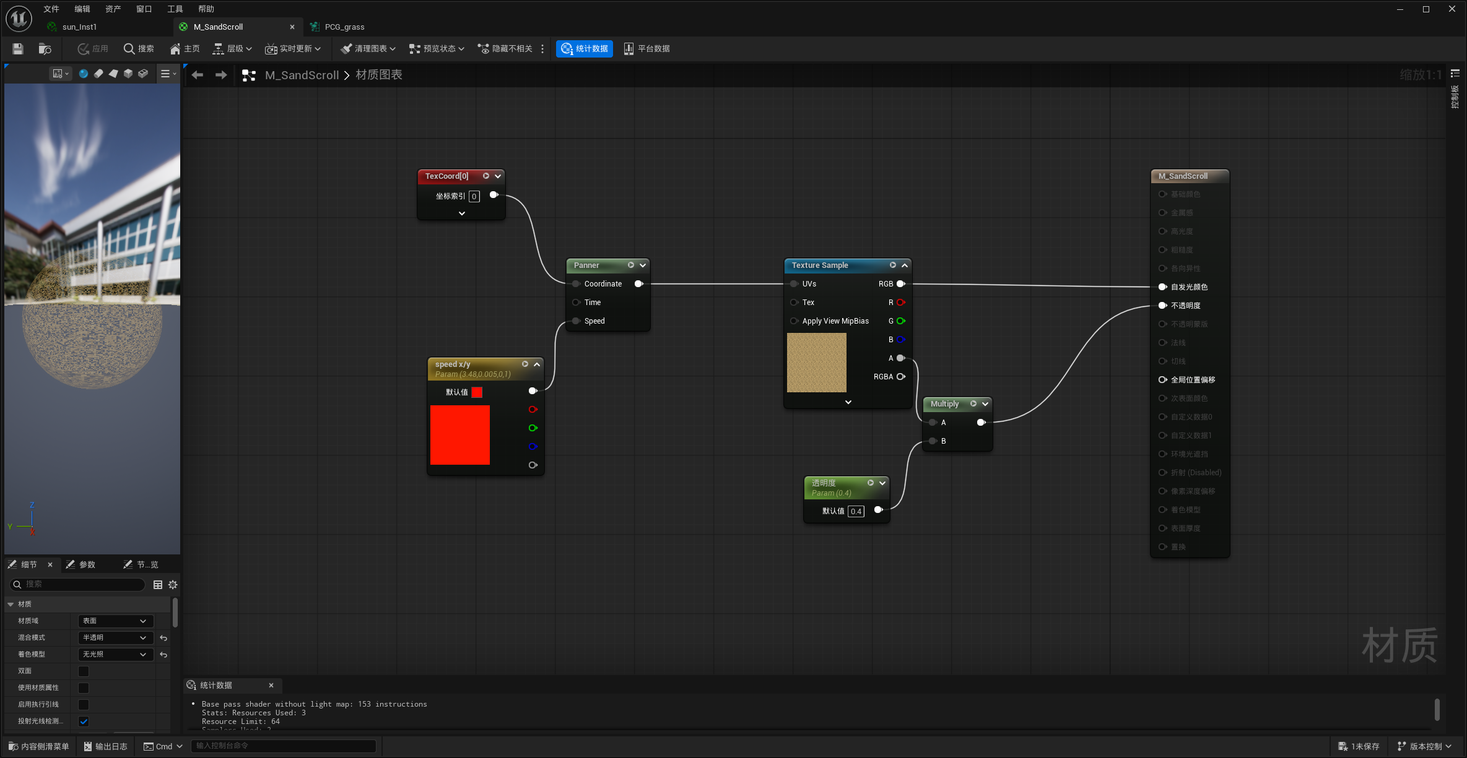Open the 着色模型 dropdown
The width and height of the screenshot is (1467, 758).
tap(115, 654)
